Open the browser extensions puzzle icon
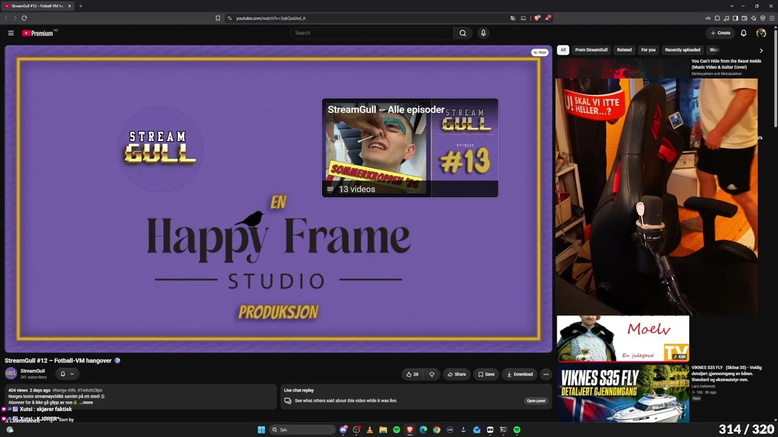 [x=717, y=18]
